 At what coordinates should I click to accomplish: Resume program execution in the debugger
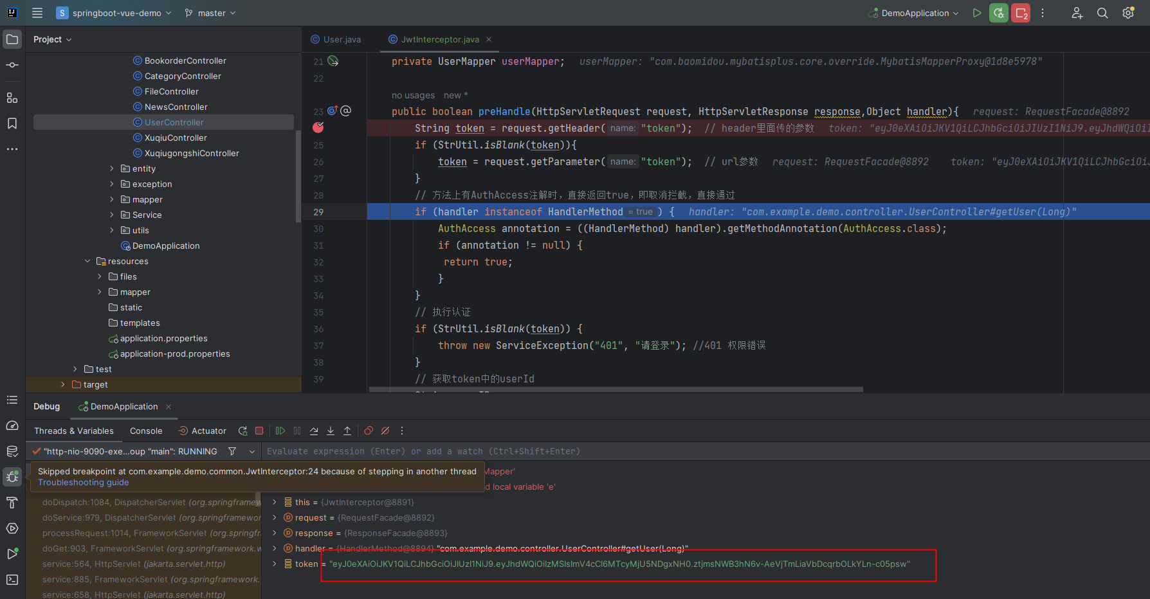pyautogui.click(x=280, y=431)
